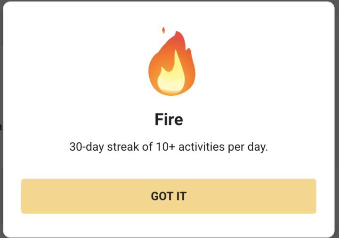Click the word GOT on the yellow button
This screenshot has height=238, width=339.
[161, 196]
